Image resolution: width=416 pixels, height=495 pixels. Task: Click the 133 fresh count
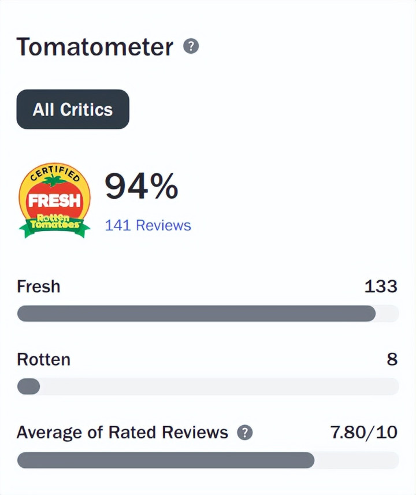381,286
